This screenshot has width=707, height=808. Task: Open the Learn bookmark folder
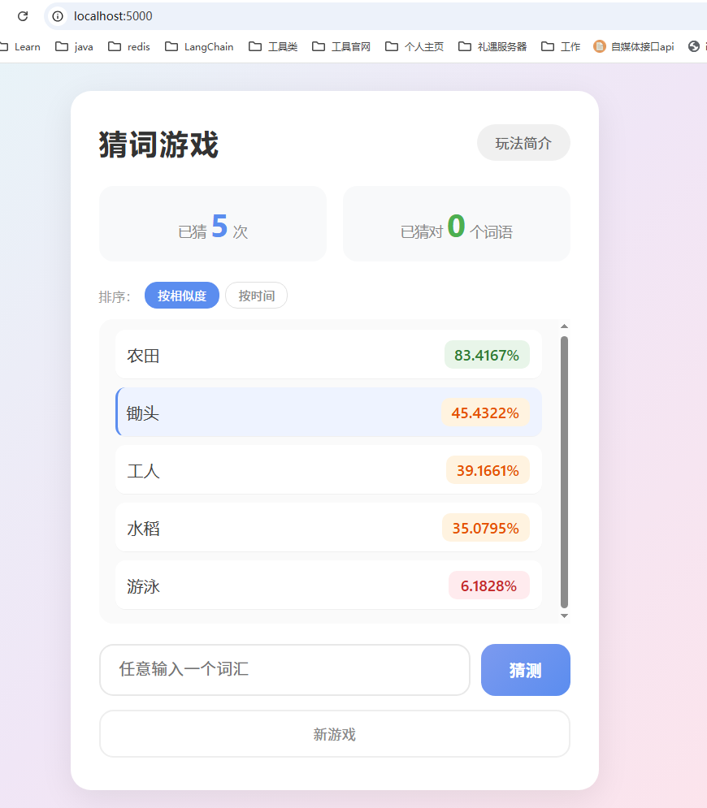pos(20,46)
